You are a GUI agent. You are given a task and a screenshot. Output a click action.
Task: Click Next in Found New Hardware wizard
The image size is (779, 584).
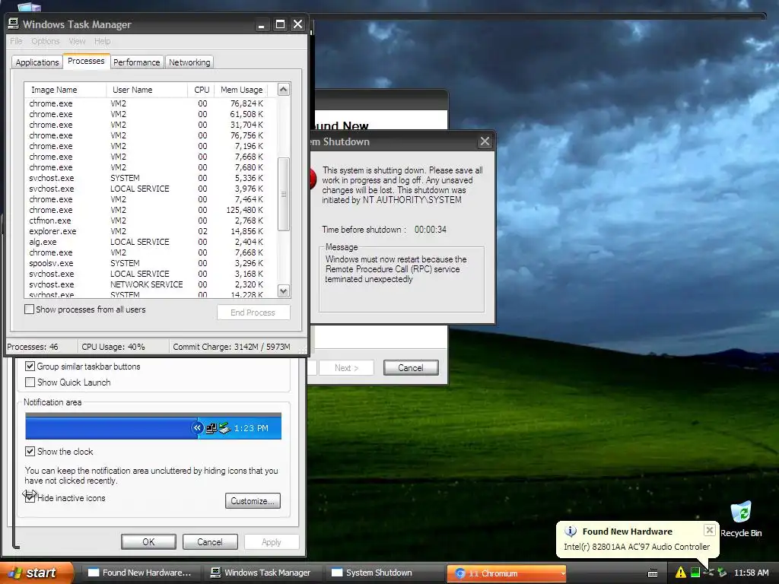click(346, 367)
